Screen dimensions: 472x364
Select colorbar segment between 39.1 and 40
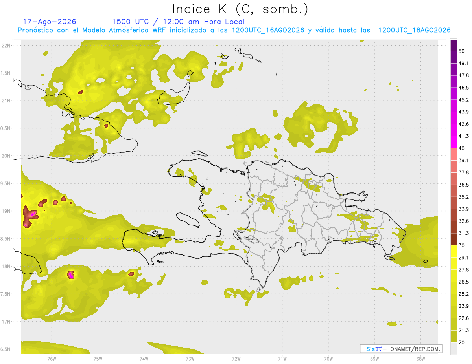454,154
